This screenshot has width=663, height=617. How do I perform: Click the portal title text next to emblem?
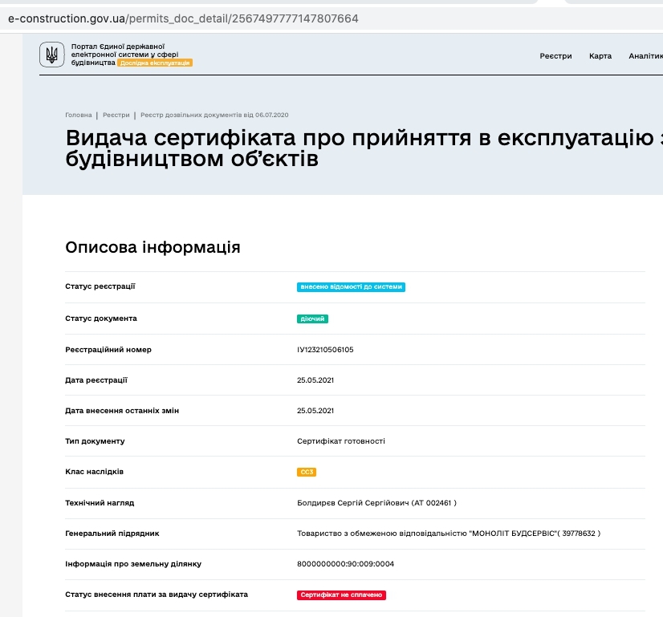(x=124, y=54)
